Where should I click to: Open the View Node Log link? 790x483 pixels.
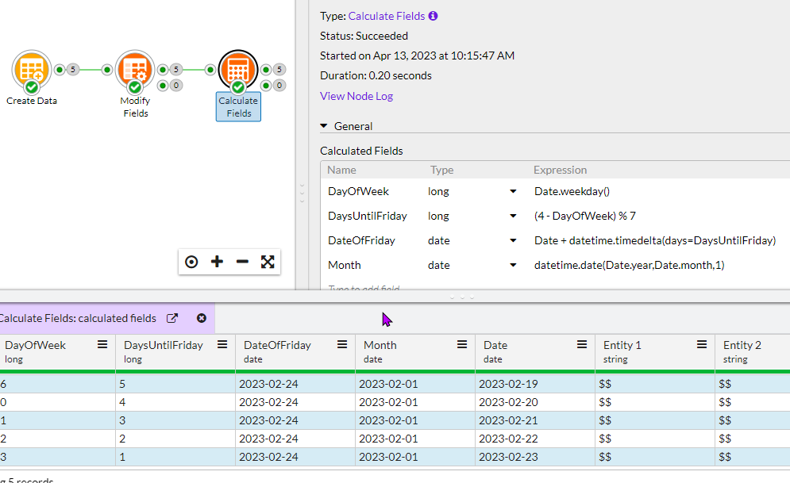point(356,96)
